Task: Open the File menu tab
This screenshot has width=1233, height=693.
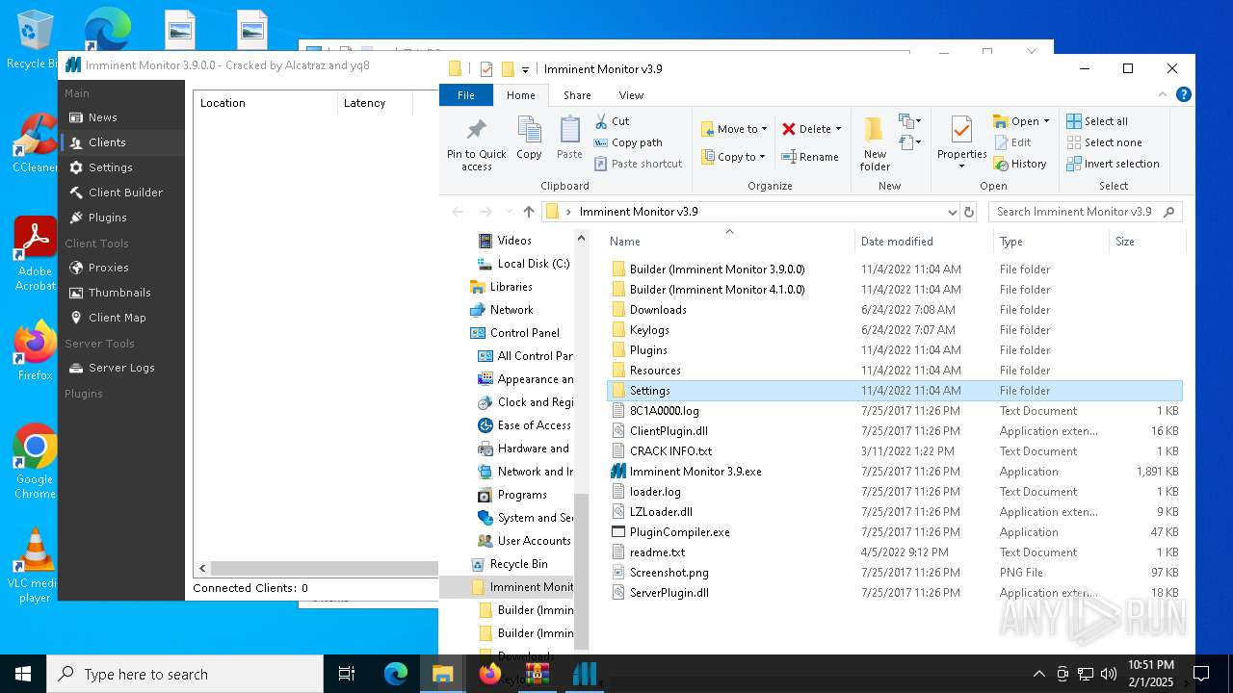Action: [x=466, y=95]
